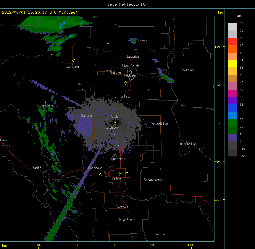Click the blue core in the top-left storm
Screen dimensions: 255x249
click(x=62, y=25)
